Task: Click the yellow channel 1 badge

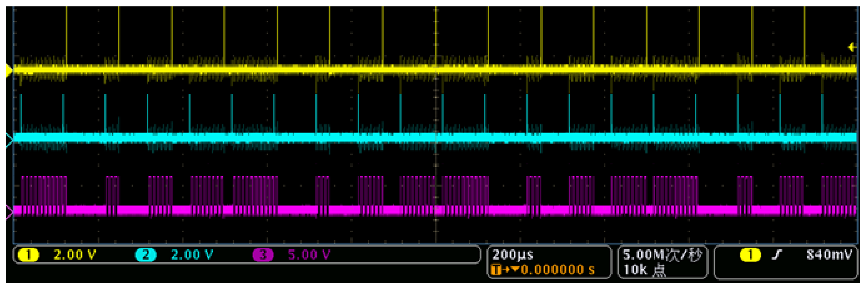Action: 28,255
